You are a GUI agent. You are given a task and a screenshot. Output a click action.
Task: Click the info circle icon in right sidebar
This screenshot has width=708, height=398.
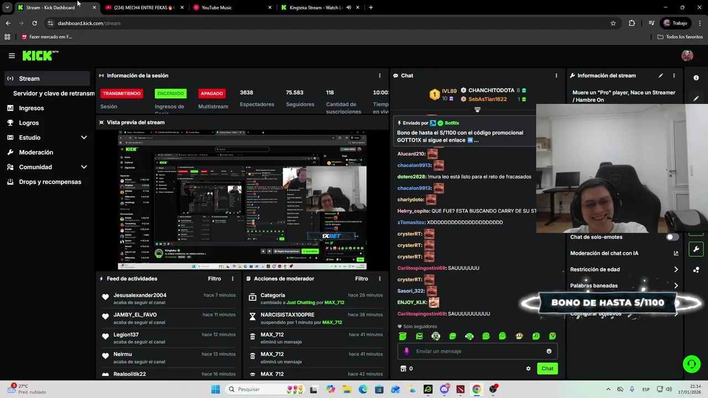click(696, 78)
